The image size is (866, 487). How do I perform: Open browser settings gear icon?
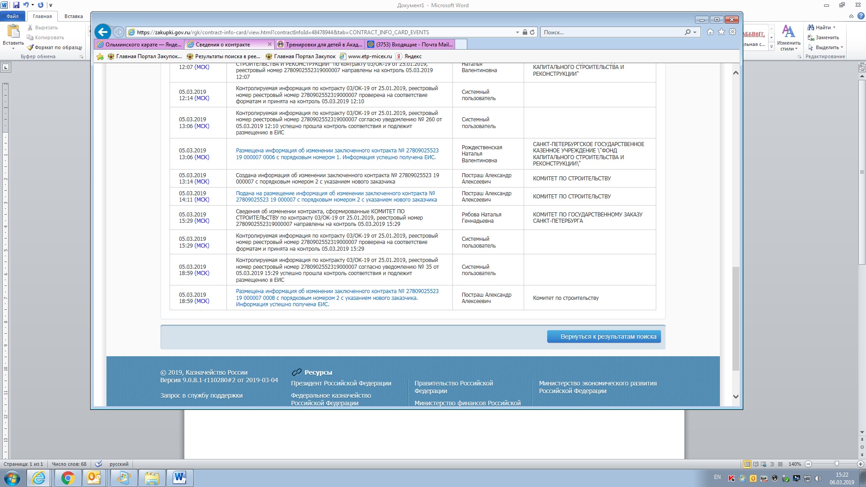click(732, 32)
